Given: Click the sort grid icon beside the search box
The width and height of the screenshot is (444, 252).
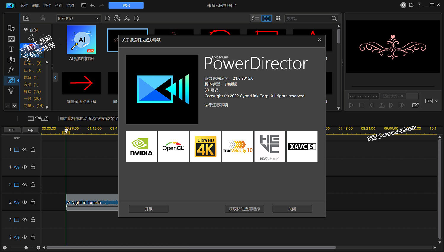Looking at the screenshot, I should pyautogui.click(x=278, y=18).
